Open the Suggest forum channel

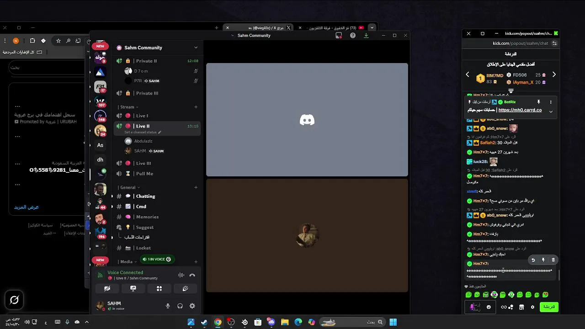click(158, 227)
